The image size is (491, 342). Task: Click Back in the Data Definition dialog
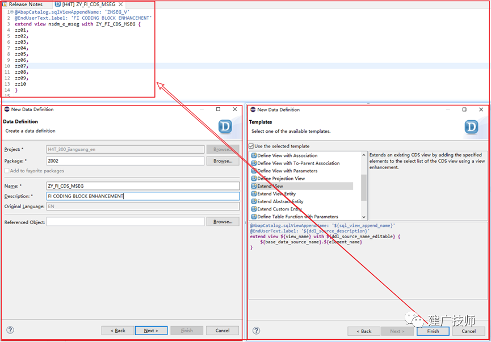pos(117,331)
